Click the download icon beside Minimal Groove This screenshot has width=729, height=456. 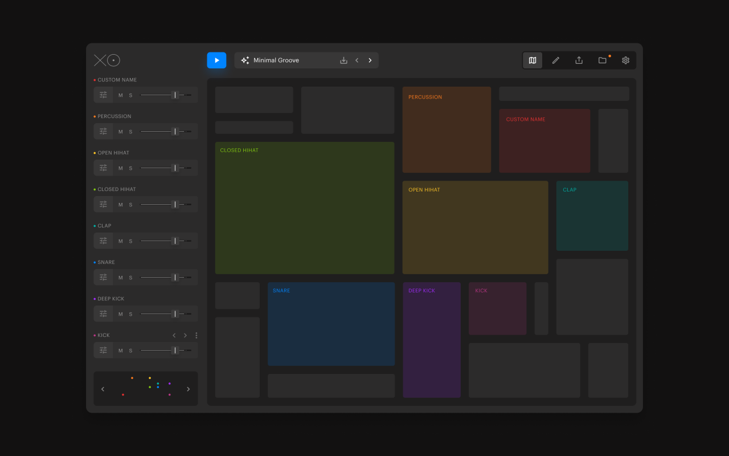343,60
